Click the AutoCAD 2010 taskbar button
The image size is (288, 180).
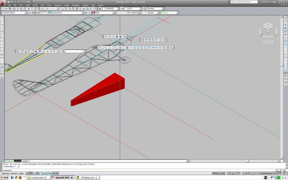point(63,177)
